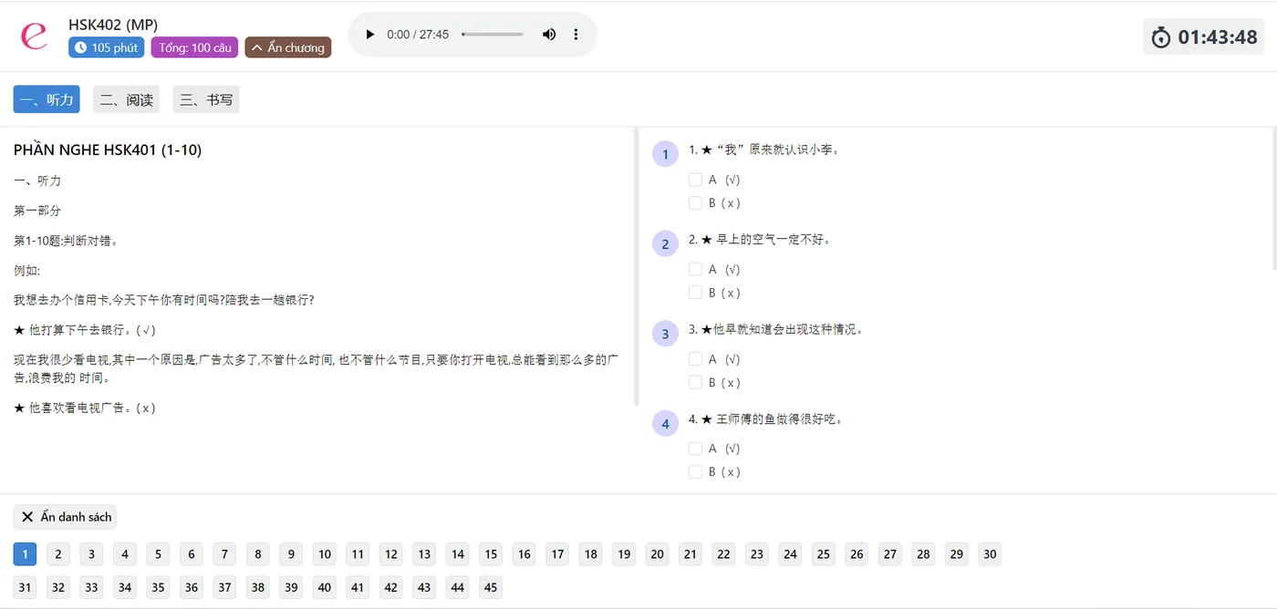The height and width of the screenshot is (609, 1277).
Task: Hide question list with Ẩn danh sách
Action: tap(65, 517)
